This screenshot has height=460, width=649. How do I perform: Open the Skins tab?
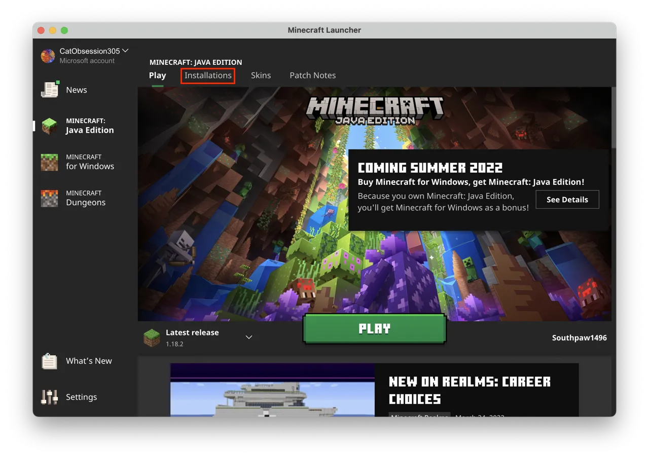[261, 75]
